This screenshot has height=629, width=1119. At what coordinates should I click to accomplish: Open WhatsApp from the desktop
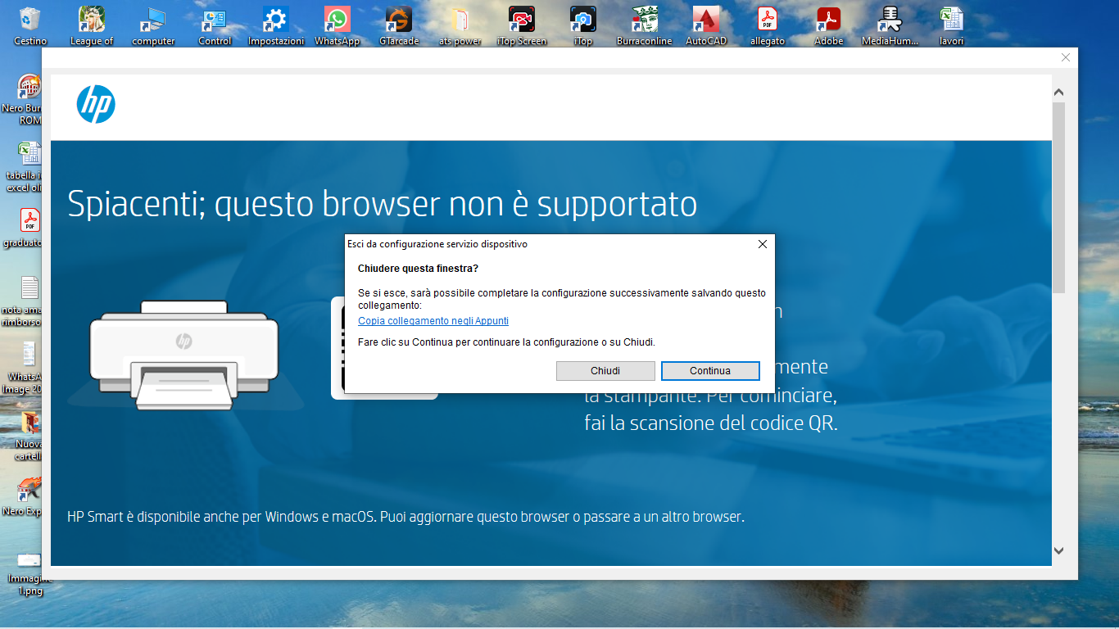point(337,18)
